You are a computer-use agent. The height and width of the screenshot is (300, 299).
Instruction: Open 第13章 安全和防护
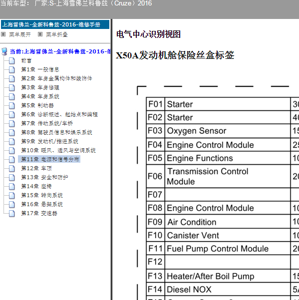[x=44, y=178]
